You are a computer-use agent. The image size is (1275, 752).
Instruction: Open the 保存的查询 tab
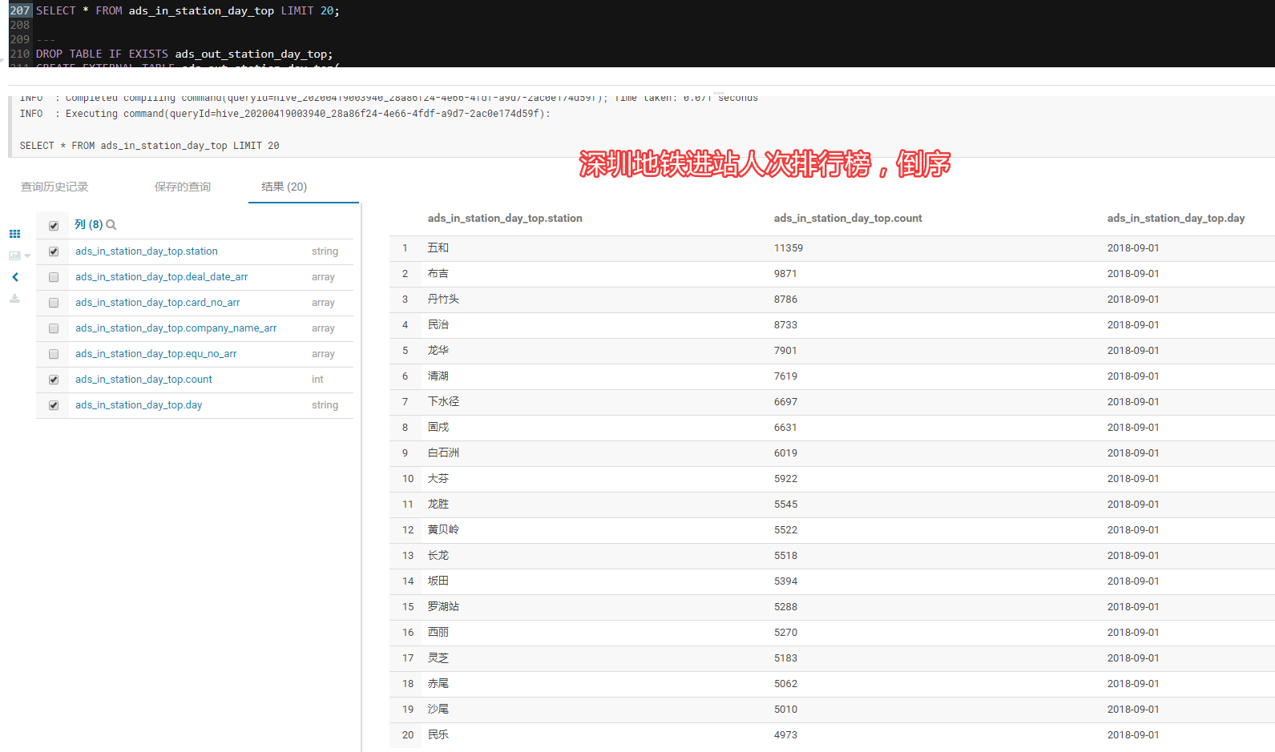coord(183,187)
